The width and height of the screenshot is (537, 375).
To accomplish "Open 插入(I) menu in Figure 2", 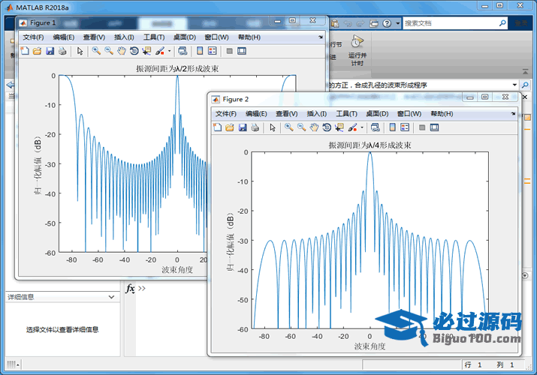I will [x=317, y=114].
